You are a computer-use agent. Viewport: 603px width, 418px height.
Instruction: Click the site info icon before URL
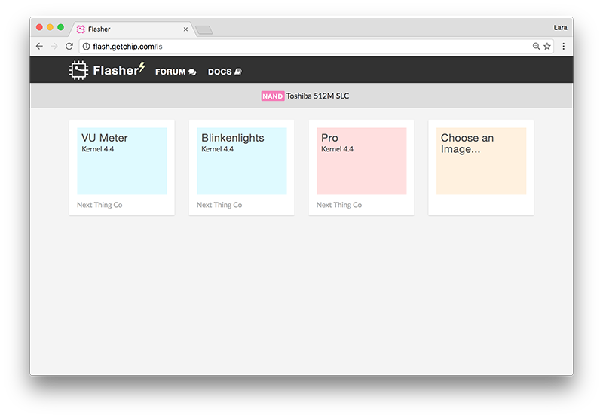point(86,47)
